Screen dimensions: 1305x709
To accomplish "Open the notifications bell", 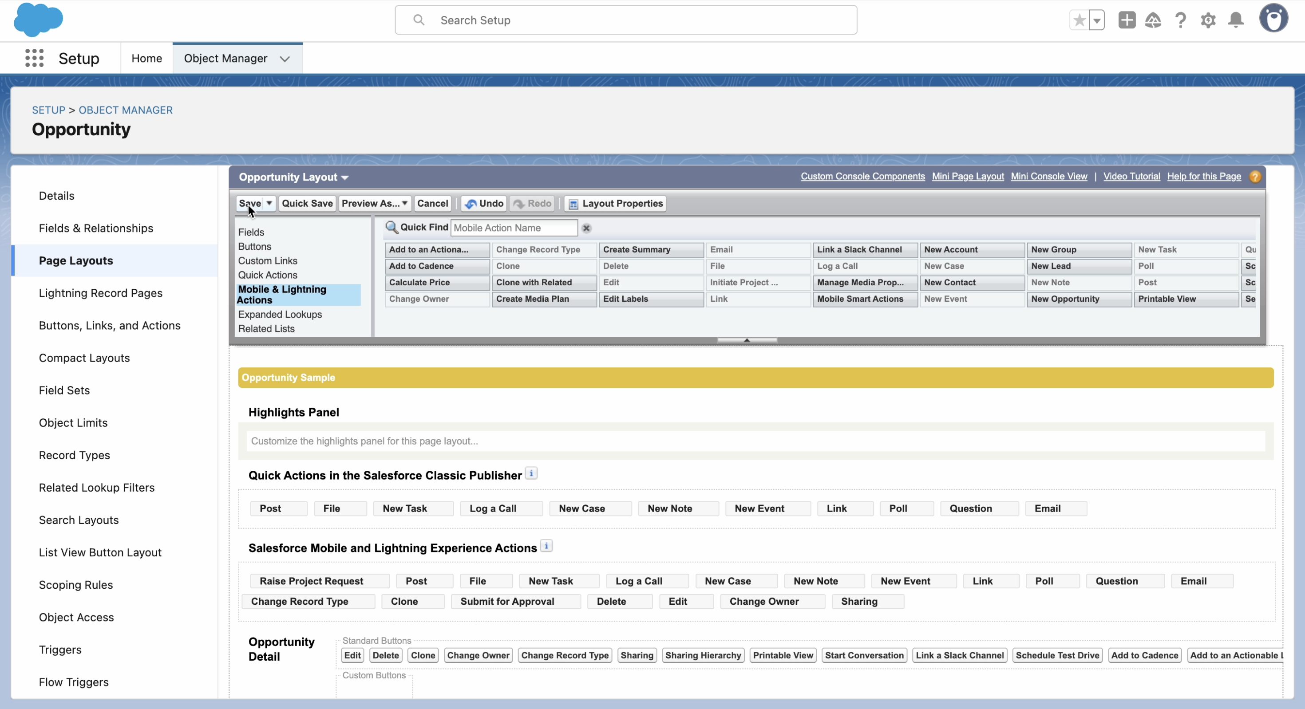I will coord(1236,20).
